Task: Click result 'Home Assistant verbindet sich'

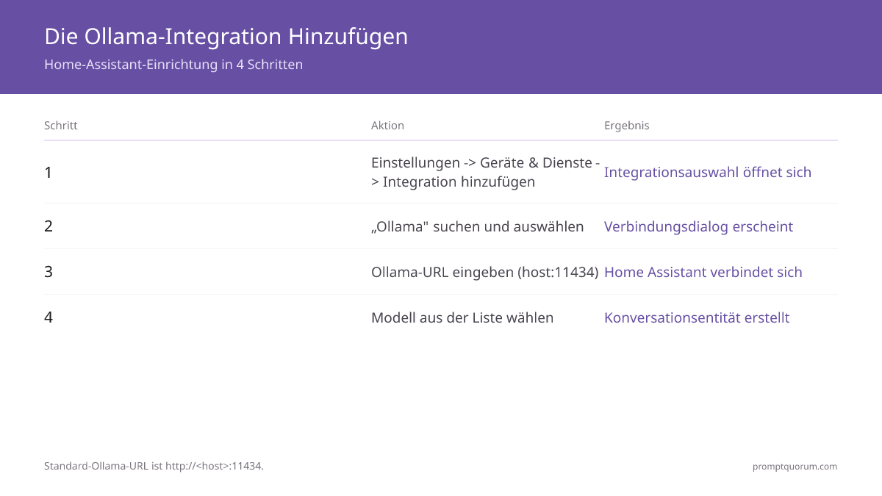Action: pos(703,272)
